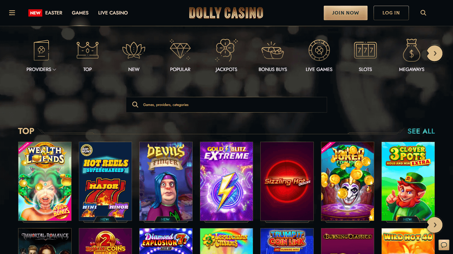Open the Megaways money bag icon

(x=412, y=50)
